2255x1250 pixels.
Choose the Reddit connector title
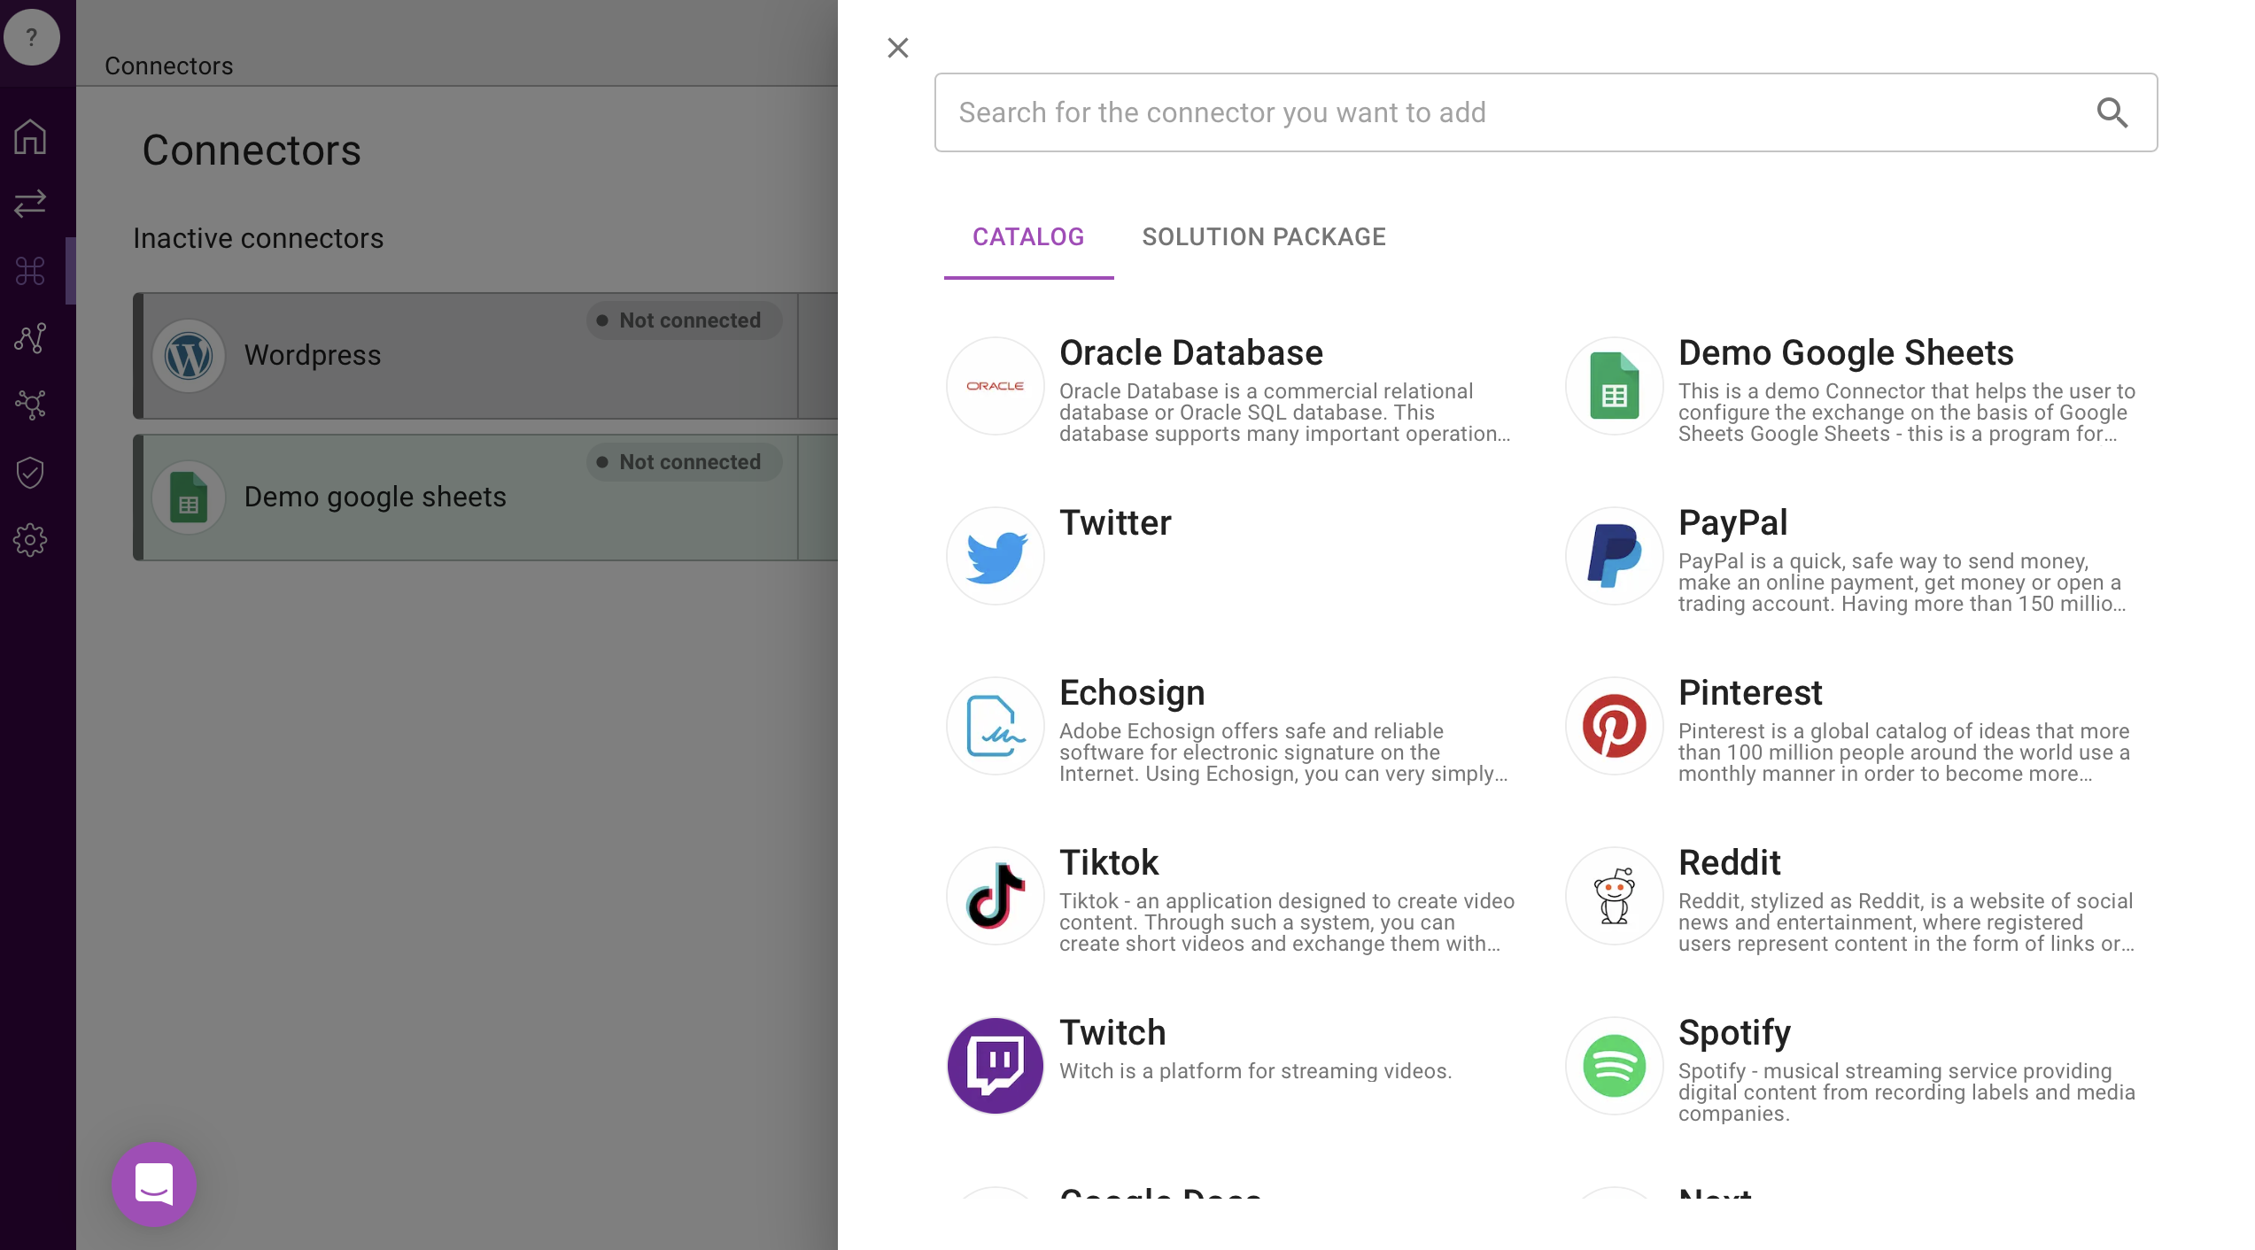point(1730,862)
